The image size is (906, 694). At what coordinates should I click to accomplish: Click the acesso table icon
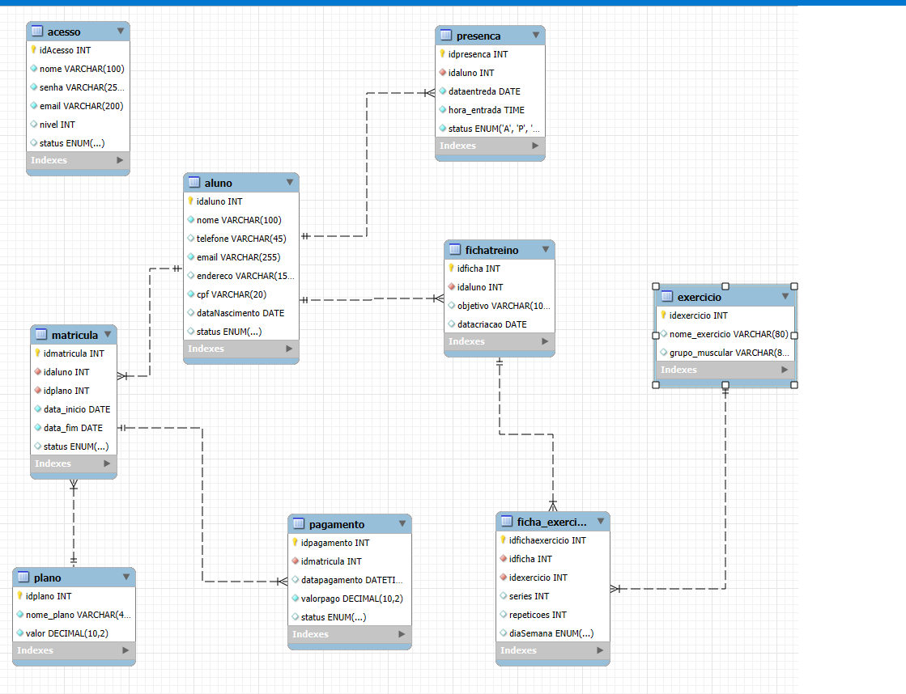[36, 32]
